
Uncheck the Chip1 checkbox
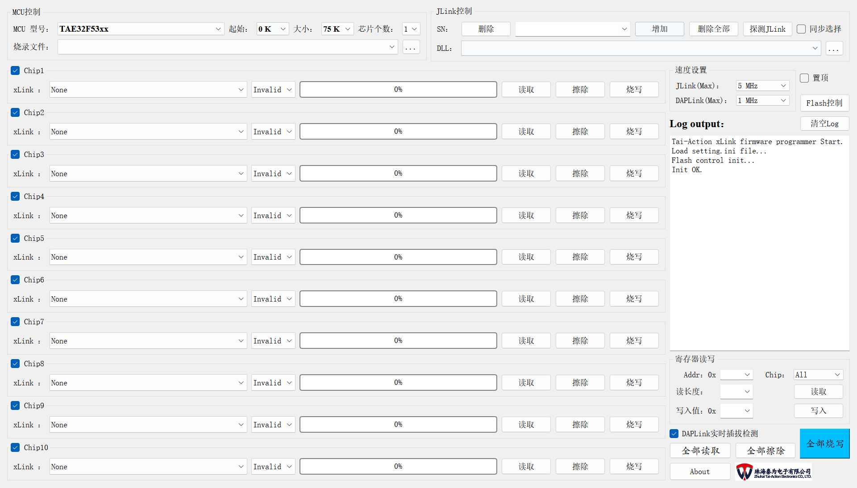15,70
